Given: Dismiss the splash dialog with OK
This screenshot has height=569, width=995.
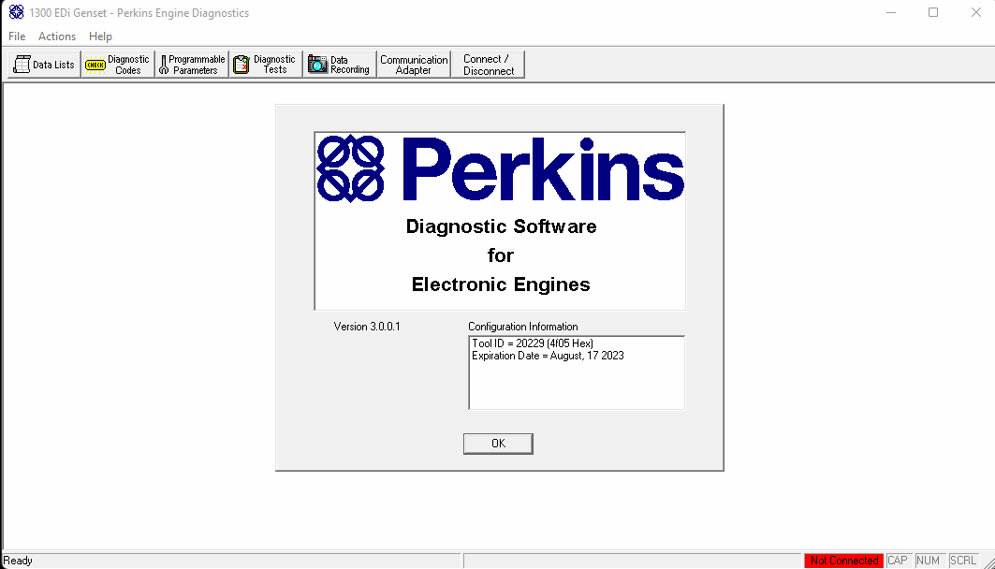Looking at the screenshot, I should coord(498,444).
